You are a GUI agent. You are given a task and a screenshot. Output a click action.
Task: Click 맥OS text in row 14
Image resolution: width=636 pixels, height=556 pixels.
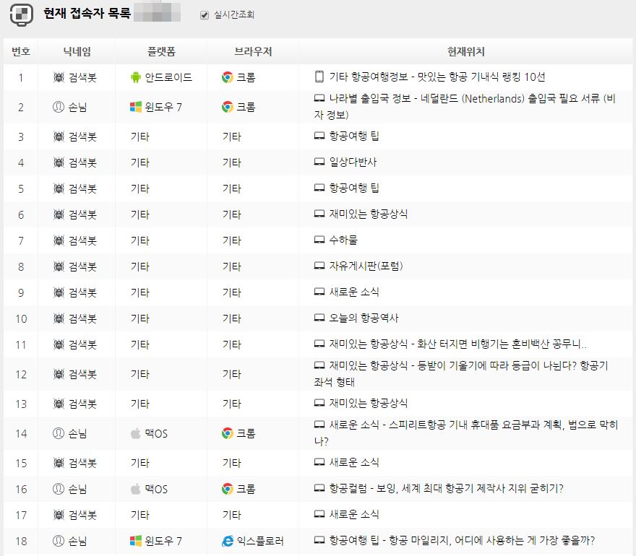pyautogui.click(x=156, y=433)
